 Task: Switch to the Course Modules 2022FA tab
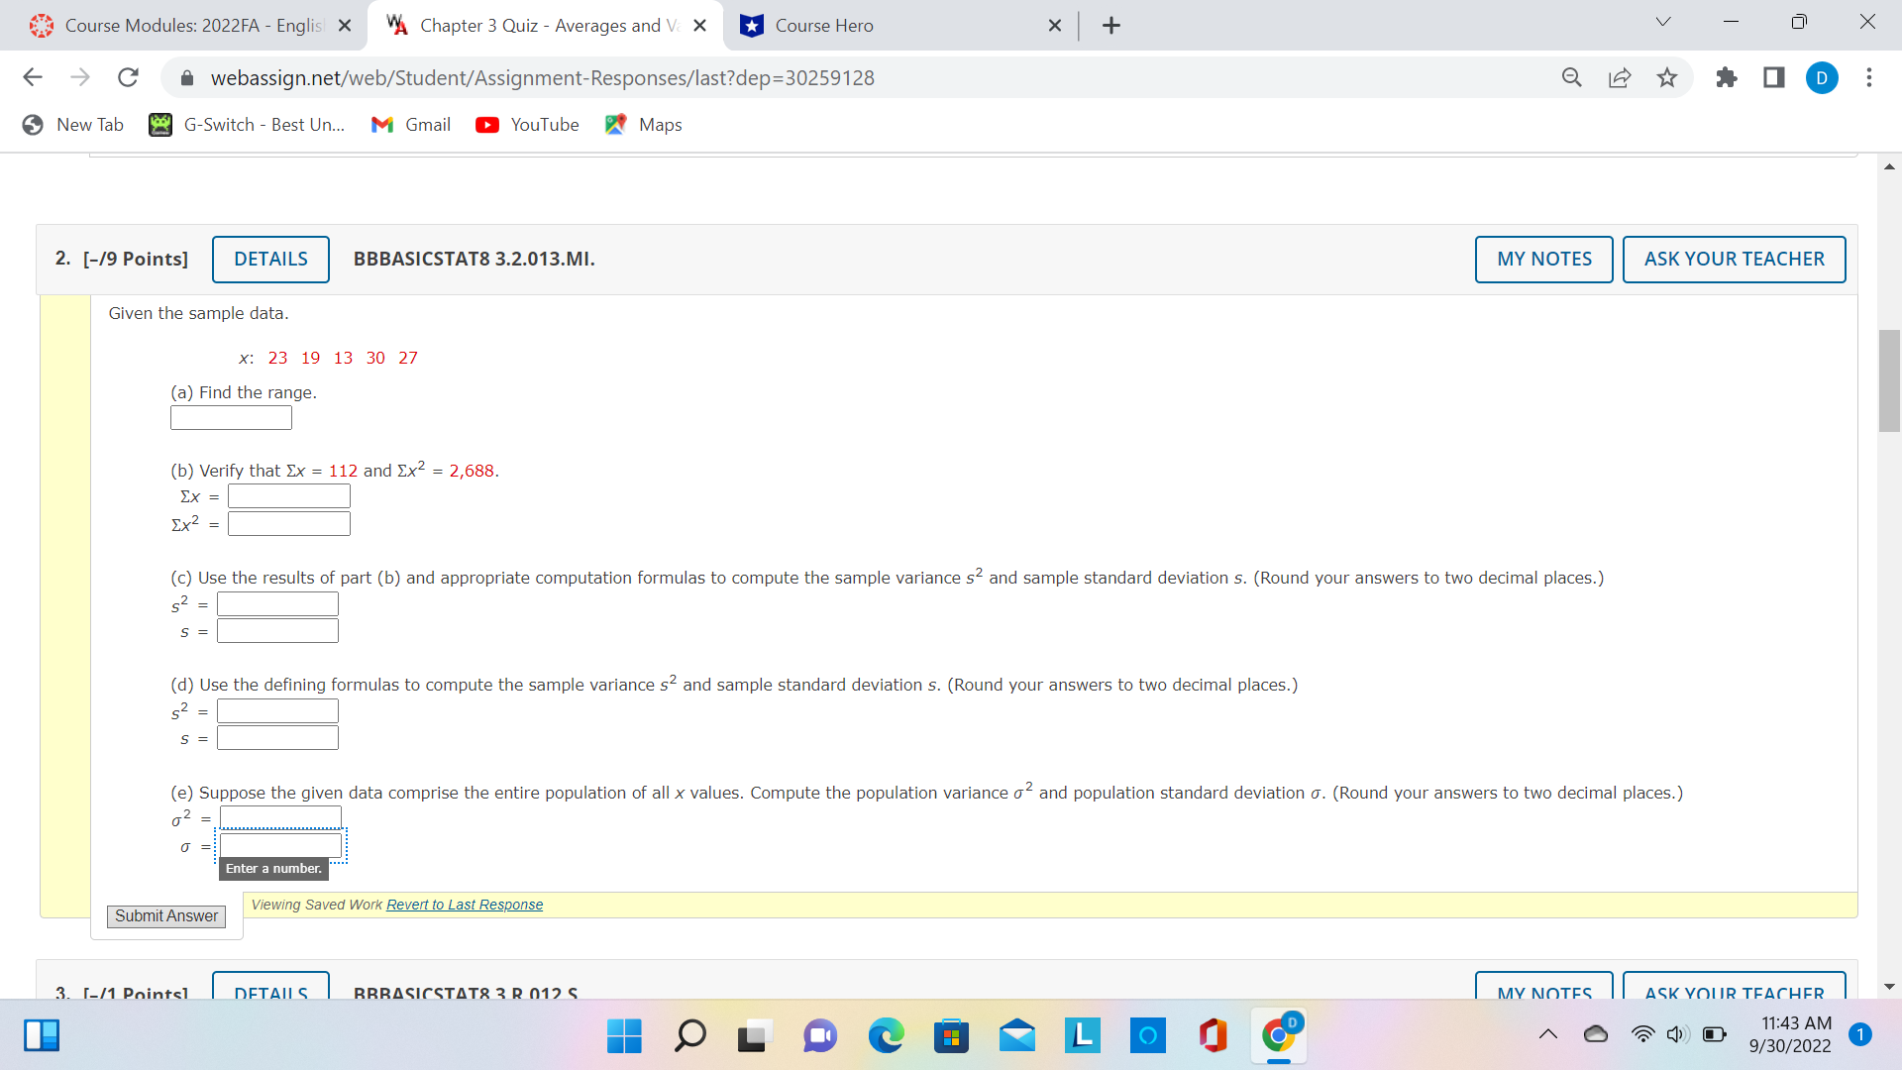coord(188,25)
